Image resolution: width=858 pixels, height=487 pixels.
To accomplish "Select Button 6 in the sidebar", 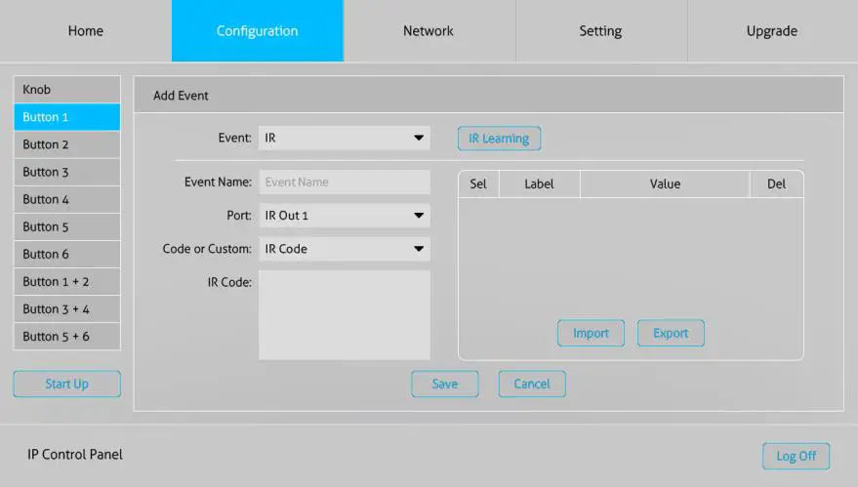I will [x=66, y=254].
